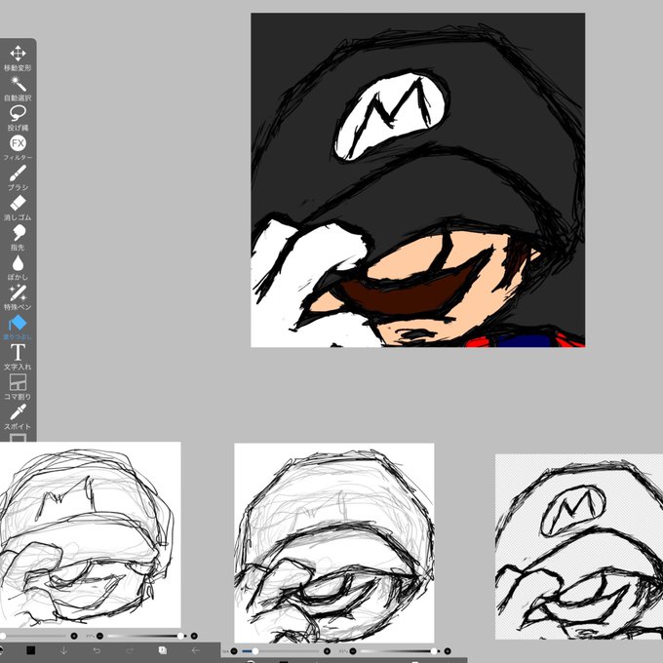
Task: Decrease opacity with minus under rough sketch
Action: [99, 636]
